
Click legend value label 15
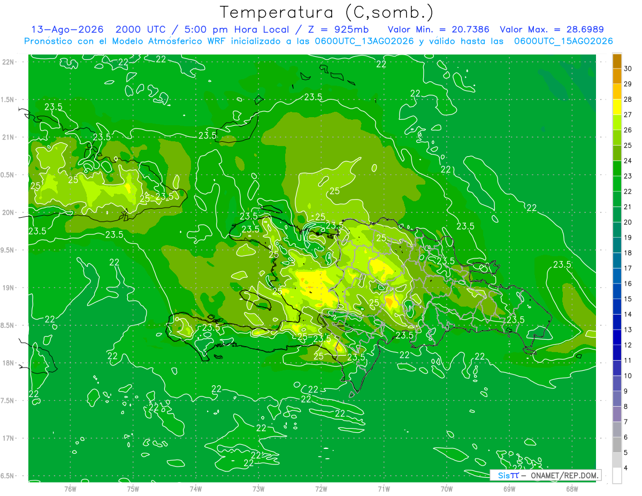[x=628, y=299]
